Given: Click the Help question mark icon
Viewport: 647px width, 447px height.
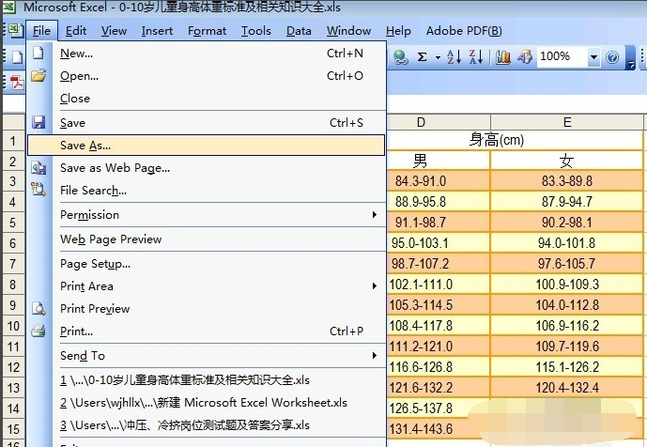Looking at the screenshot, I should tap(612, 57).
